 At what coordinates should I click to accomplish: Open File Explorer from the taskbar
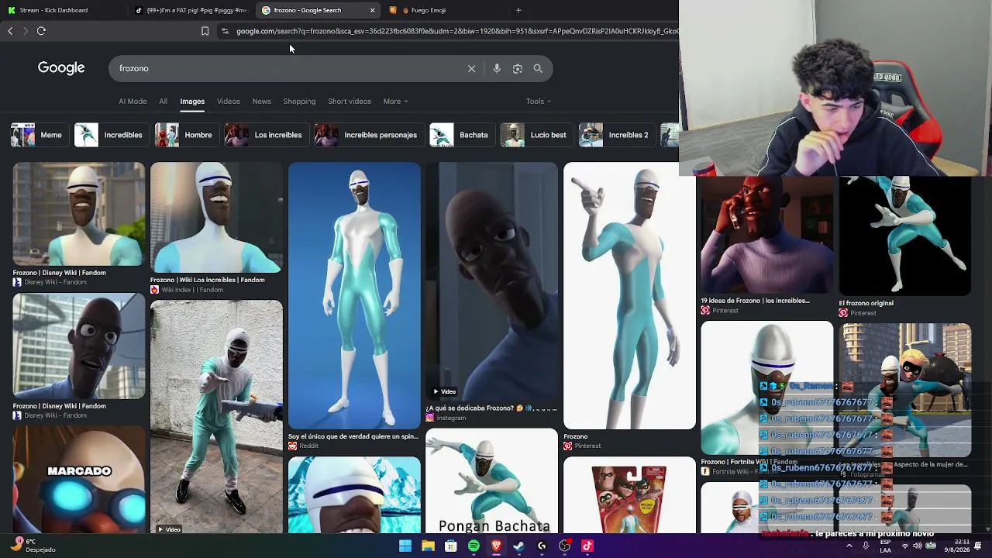click(428, 546)
